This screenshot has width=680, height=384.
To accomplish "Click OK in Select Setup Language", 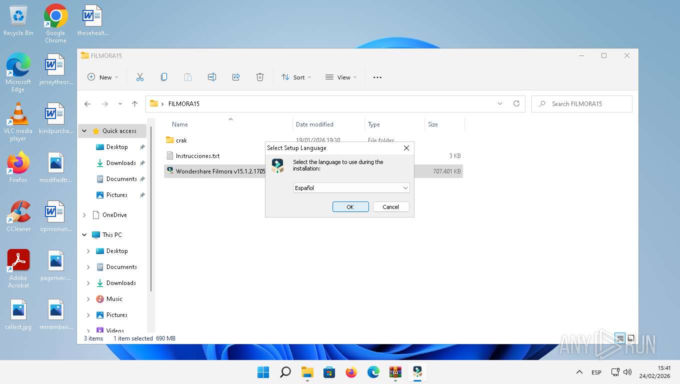I will pos(350,207).
